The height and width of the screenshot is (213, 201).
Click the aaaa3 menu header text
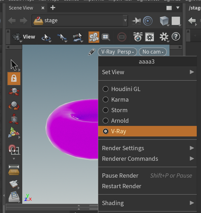coord(147,62)
